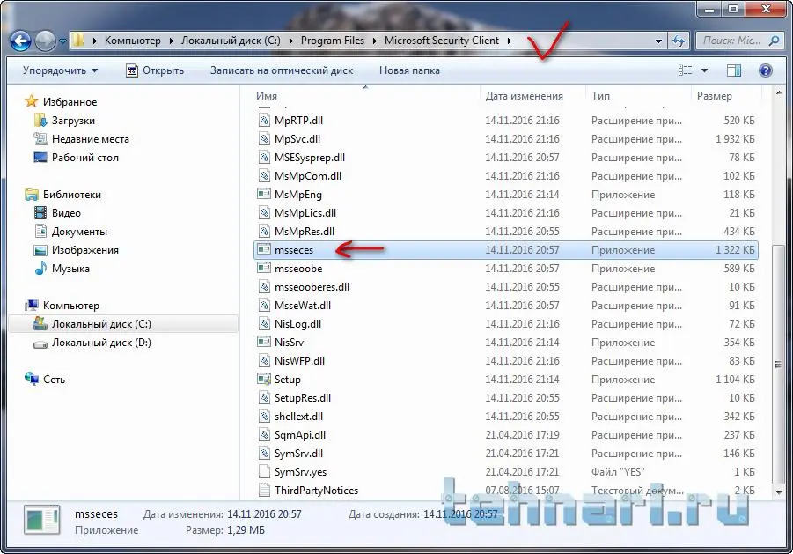793x554 pixels.
Task: Open the address bar history dropdown
Action: pos(658,41)
